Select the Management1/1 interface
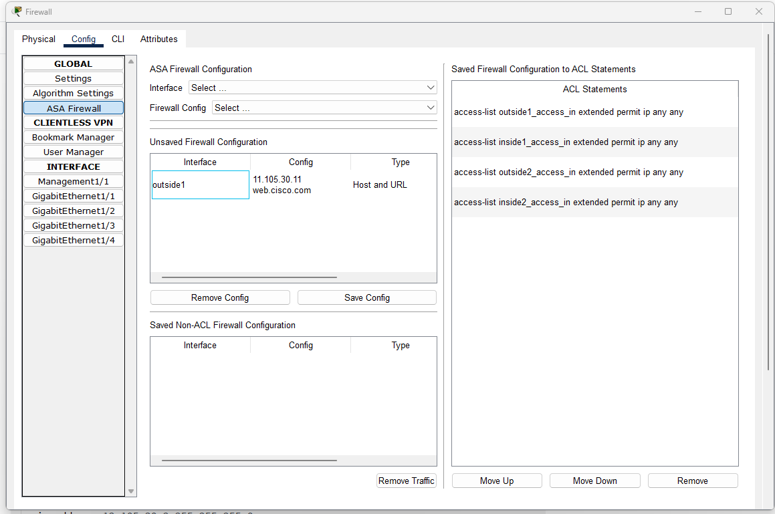 (73, 181)
